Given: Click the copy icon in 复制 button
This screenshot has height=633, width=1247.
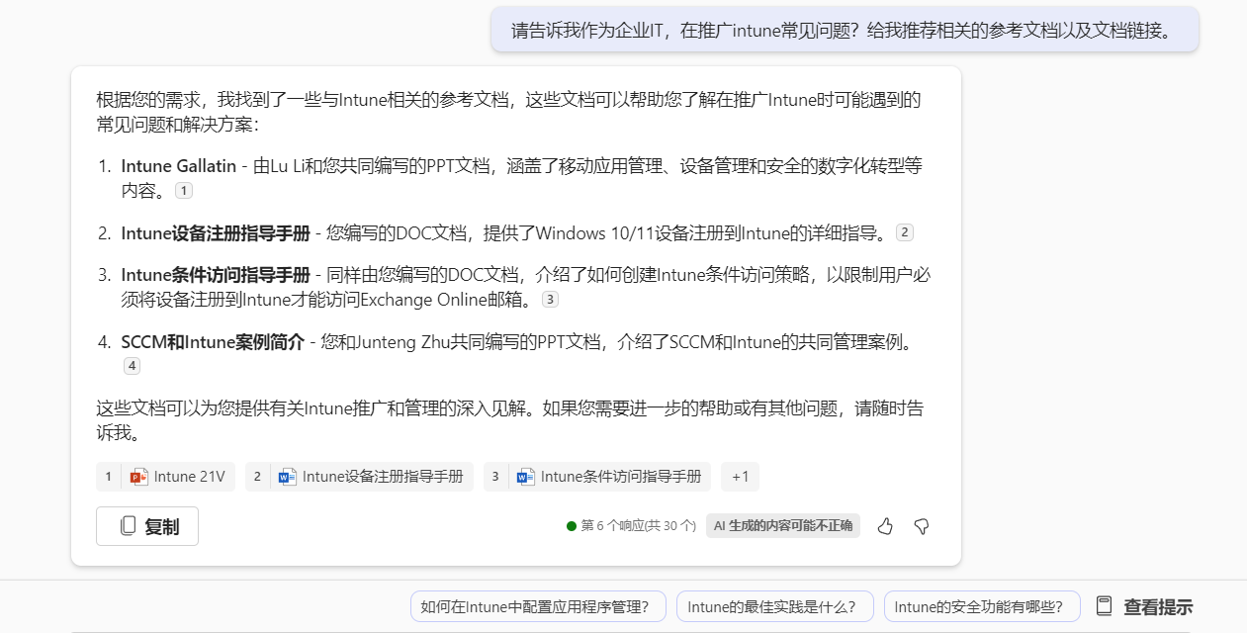Looking at the screenshot, I should coord(128,526).
